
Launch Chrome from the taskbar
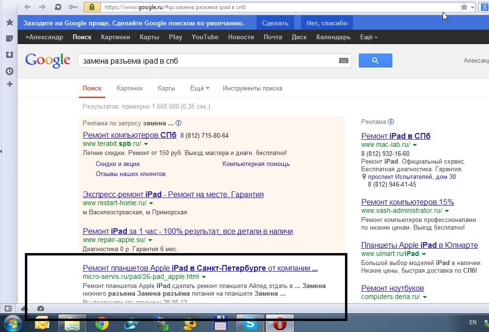point(101,324)
